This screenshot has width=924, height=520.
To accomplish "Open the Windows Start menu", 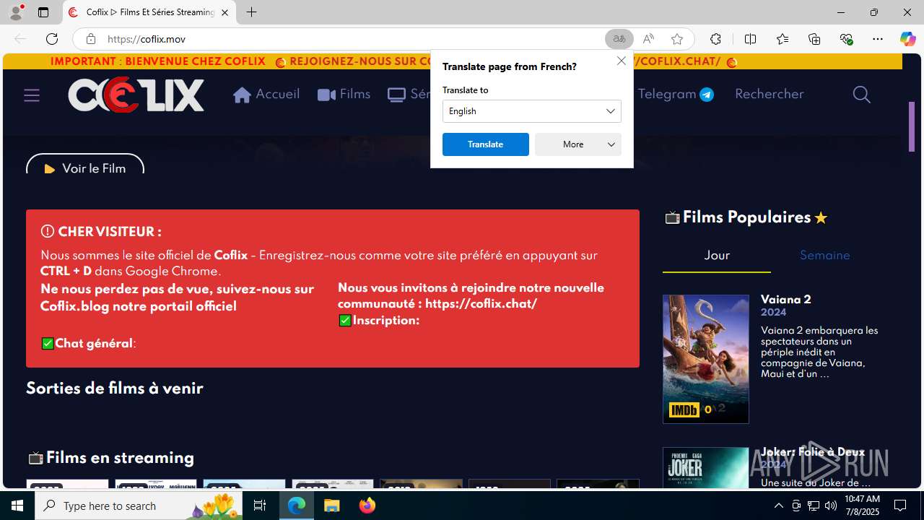I will point(17,506).
